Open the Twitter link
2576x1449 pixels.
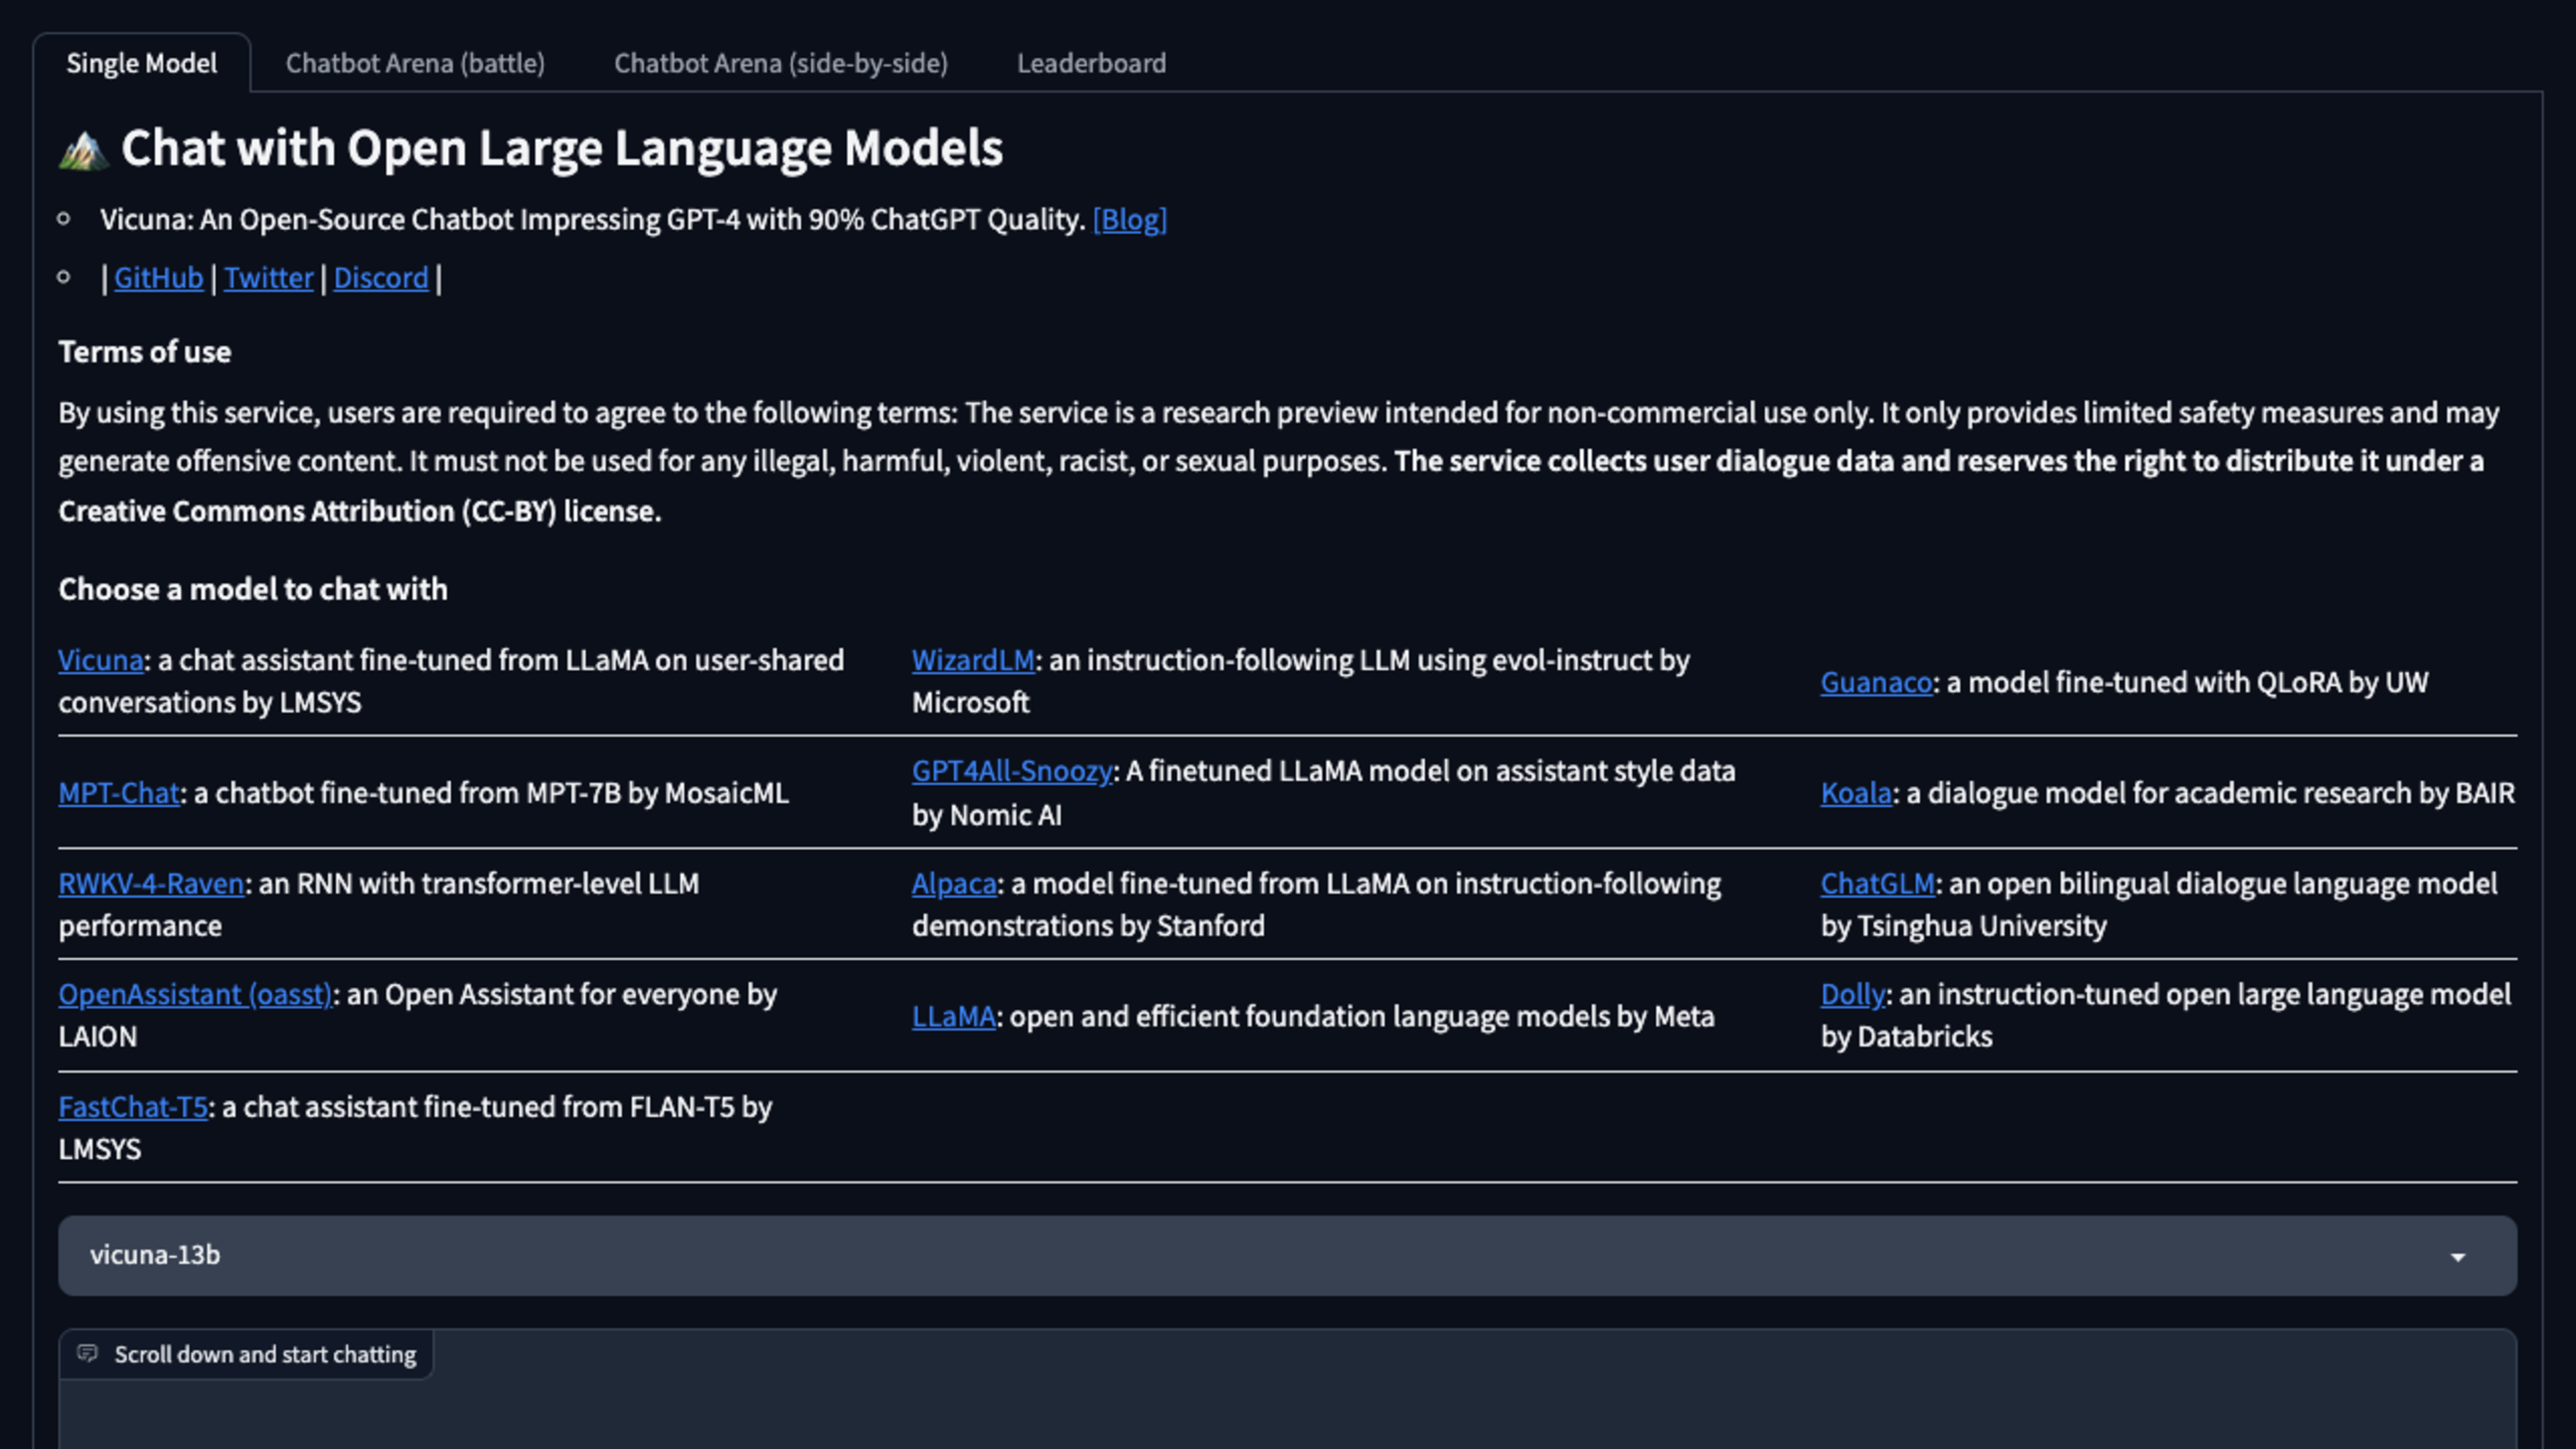point(268,277)
